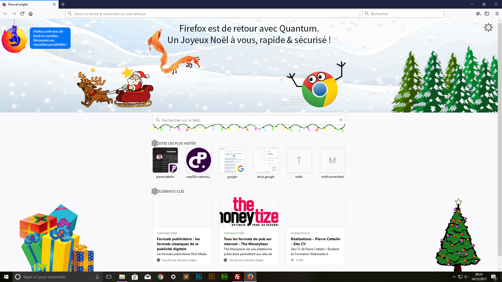Open File Explorer from taskbar

coord(122,277)
